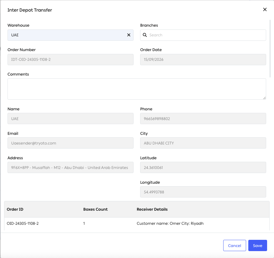Select the Latitude field 24.3610061
Viewport: 274px width, 258px height.
tap(203, 167)
